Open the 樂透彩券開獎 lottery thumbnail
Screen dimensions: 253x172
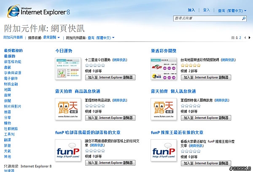[x=164, y=69]
